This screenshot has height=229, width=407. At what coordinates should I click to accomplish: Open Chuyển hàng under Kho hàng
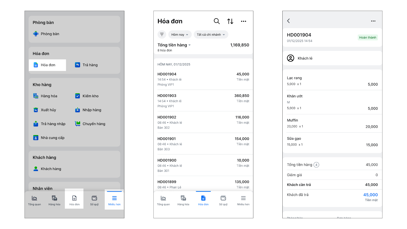[x=90, y=124]
